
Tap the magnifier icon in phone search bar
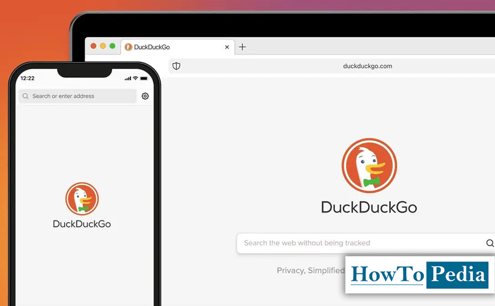coord(26,96)
